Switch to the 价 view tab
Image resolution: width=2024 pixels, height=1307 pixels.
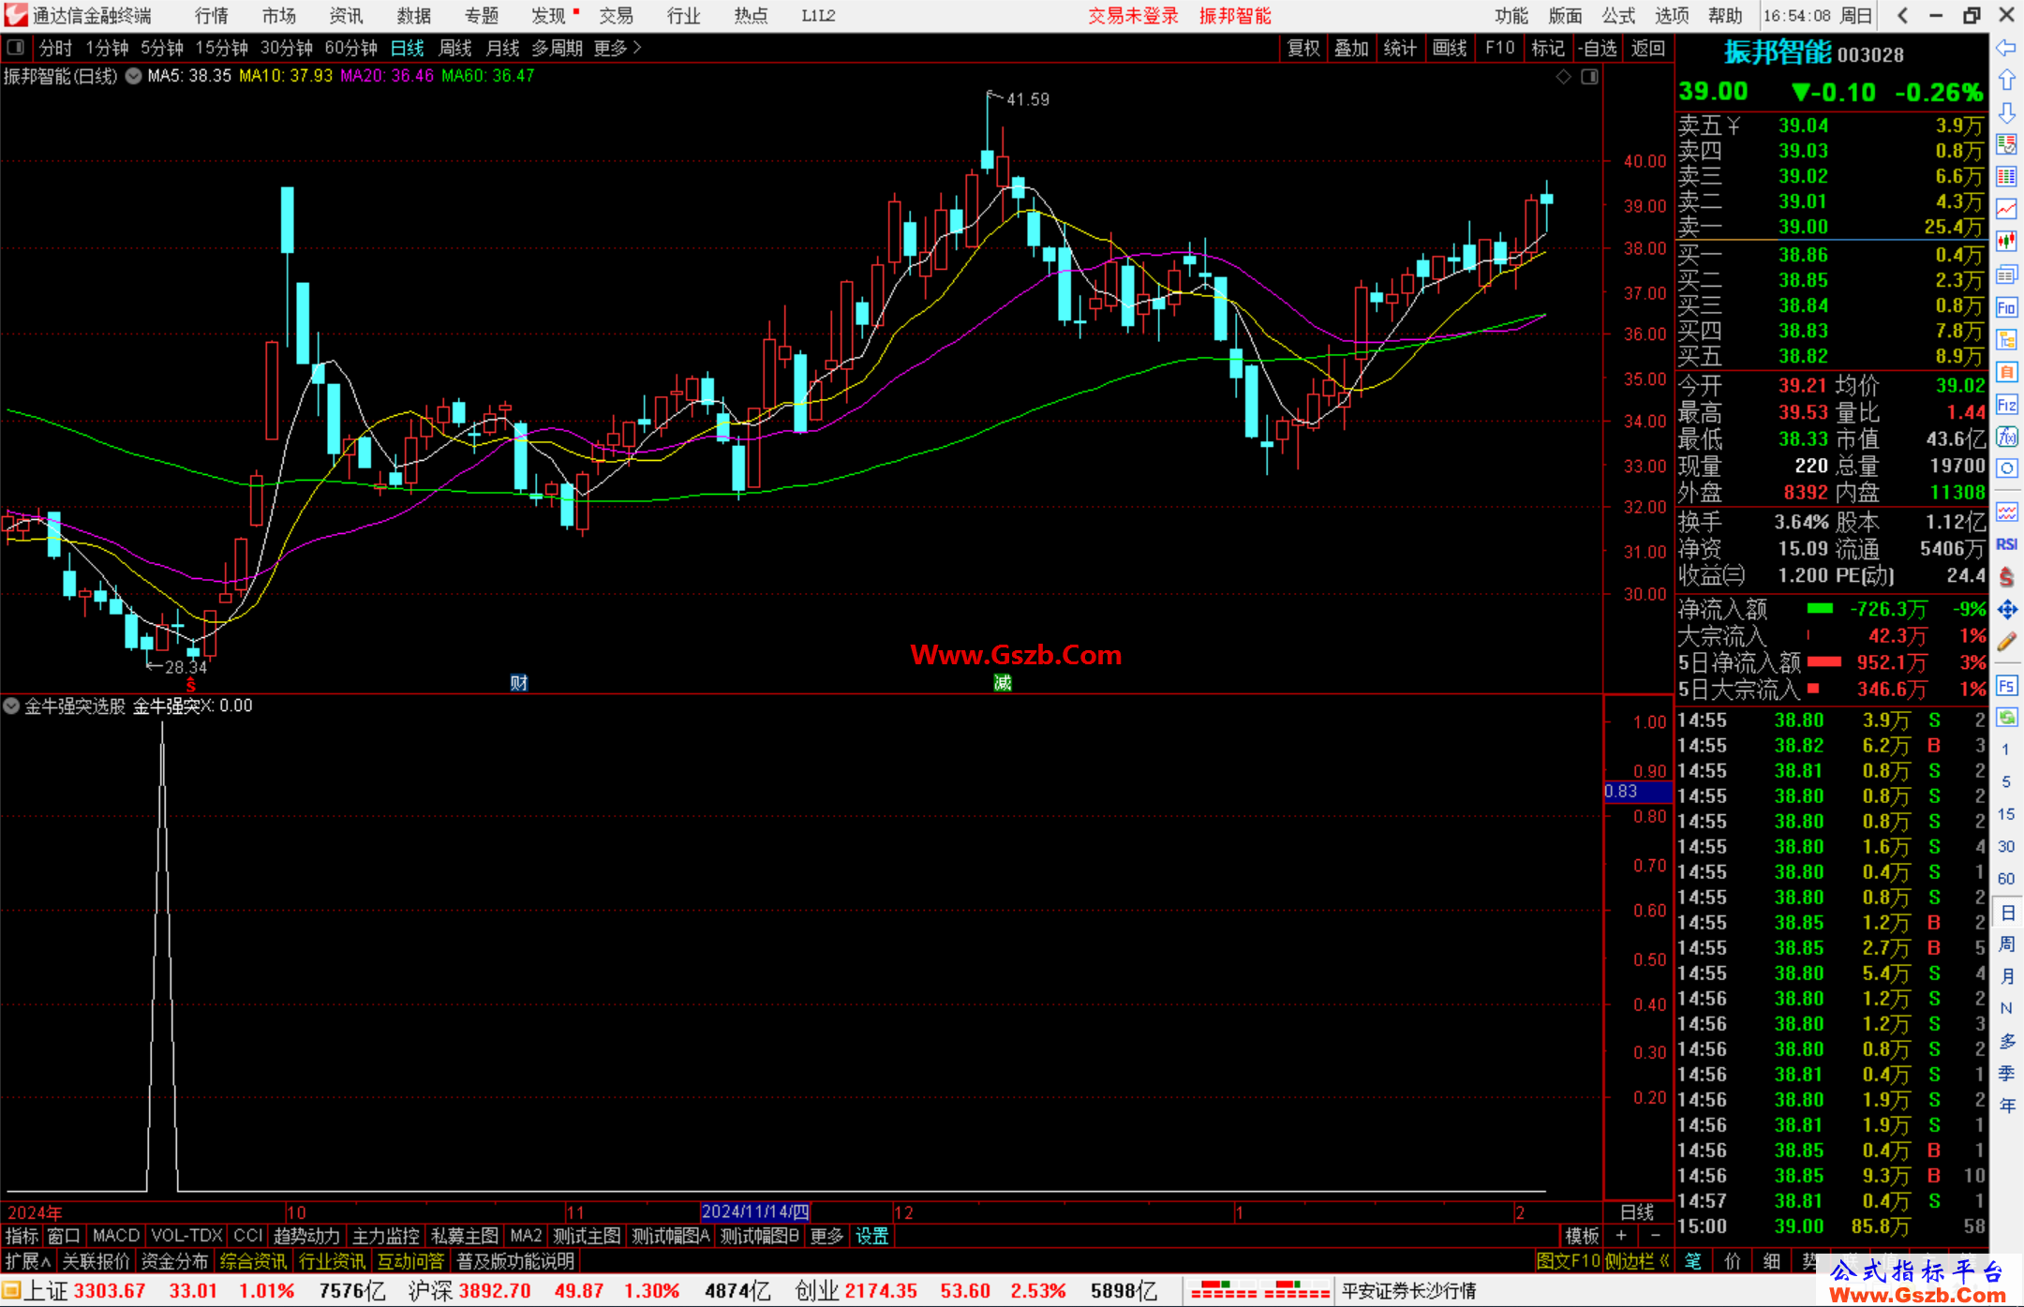tap(1732, 1261)
